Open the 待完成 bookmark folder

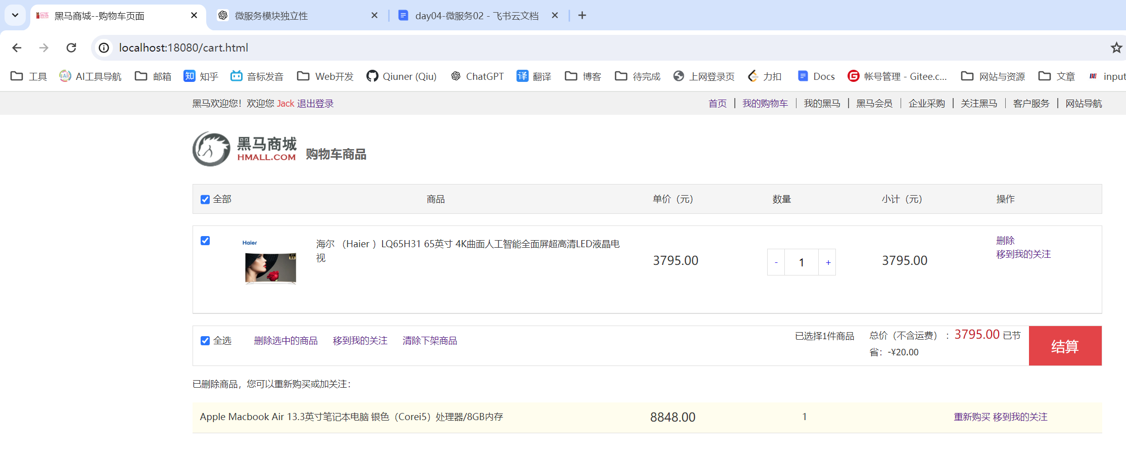[638, 76]
